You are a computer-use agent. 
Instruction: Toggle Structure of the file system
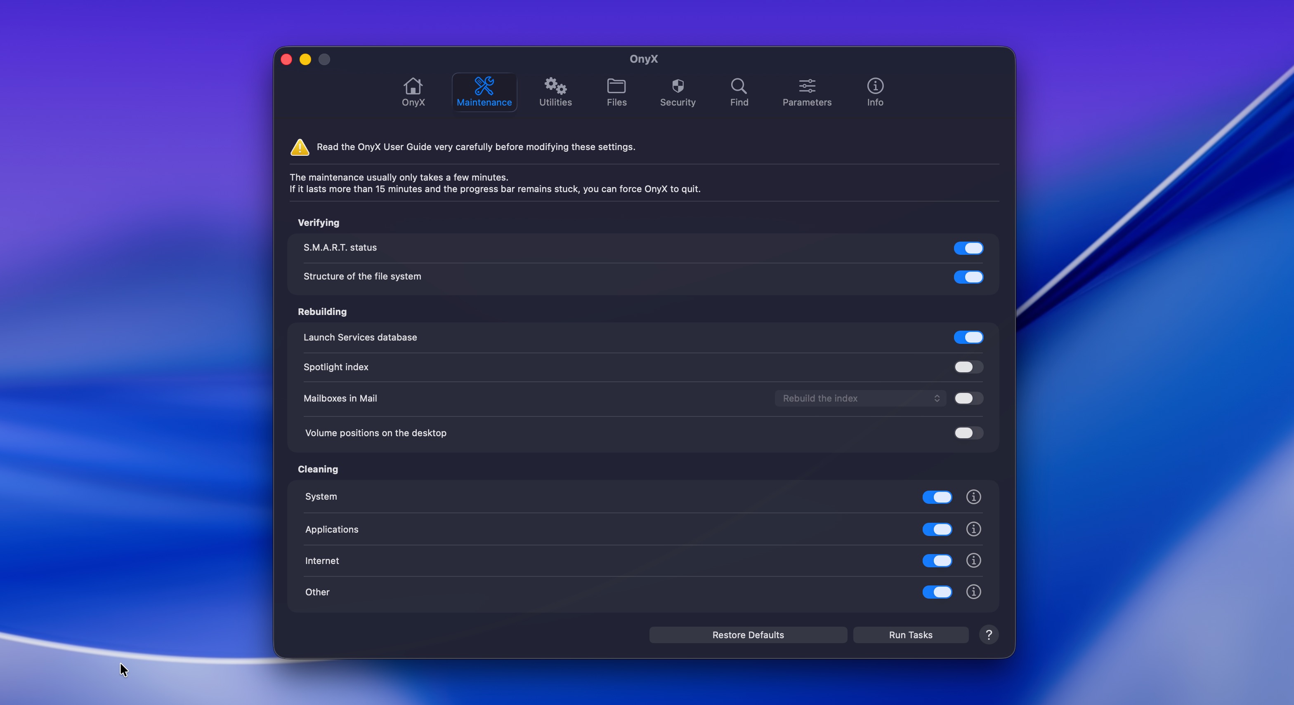[968, 277]
